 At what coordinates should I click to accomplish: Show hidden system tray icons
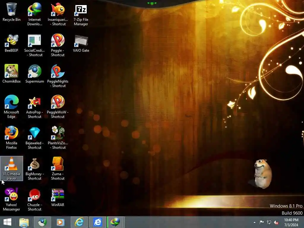click(x=254, y=222)
